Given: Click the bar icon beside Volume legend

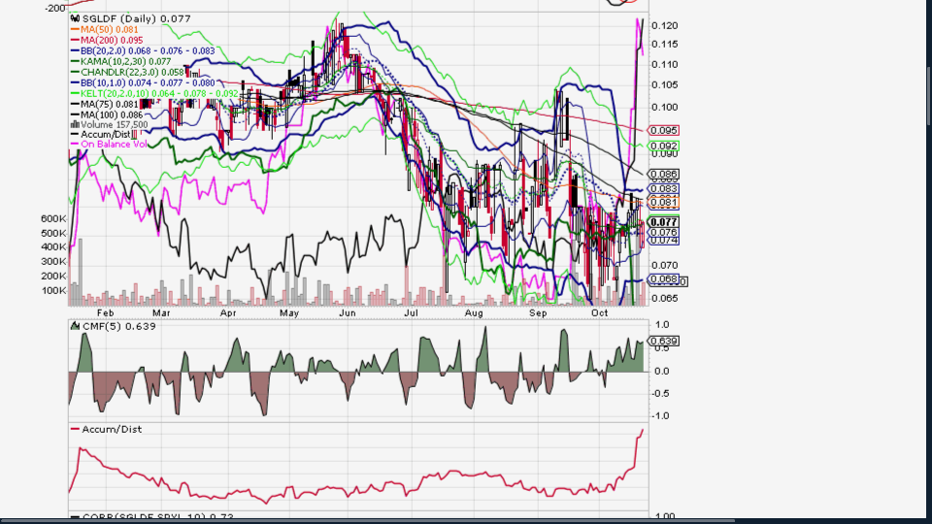Looking at the screenshot, I should (75, 125).
